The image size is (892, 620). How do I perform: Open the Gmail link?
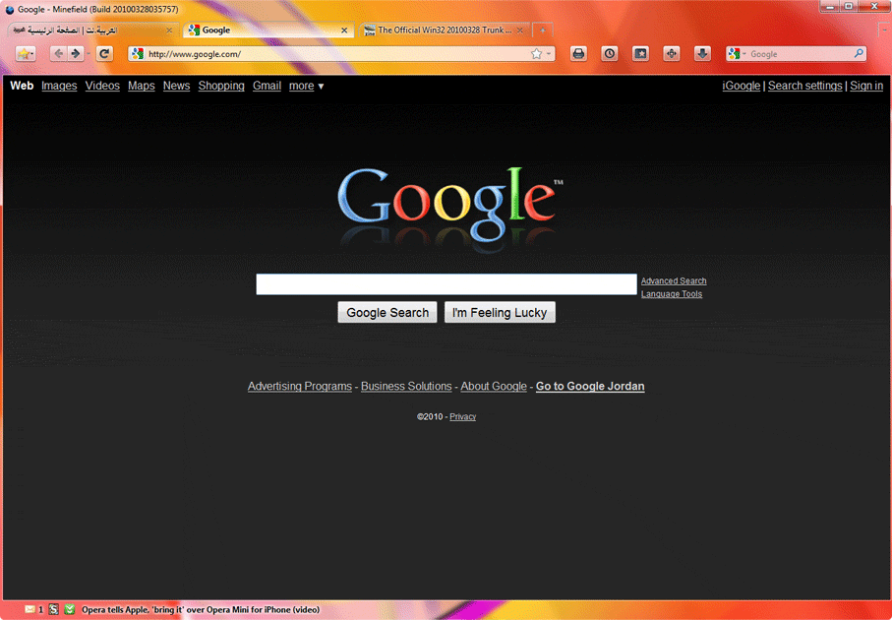coord(267,86)
